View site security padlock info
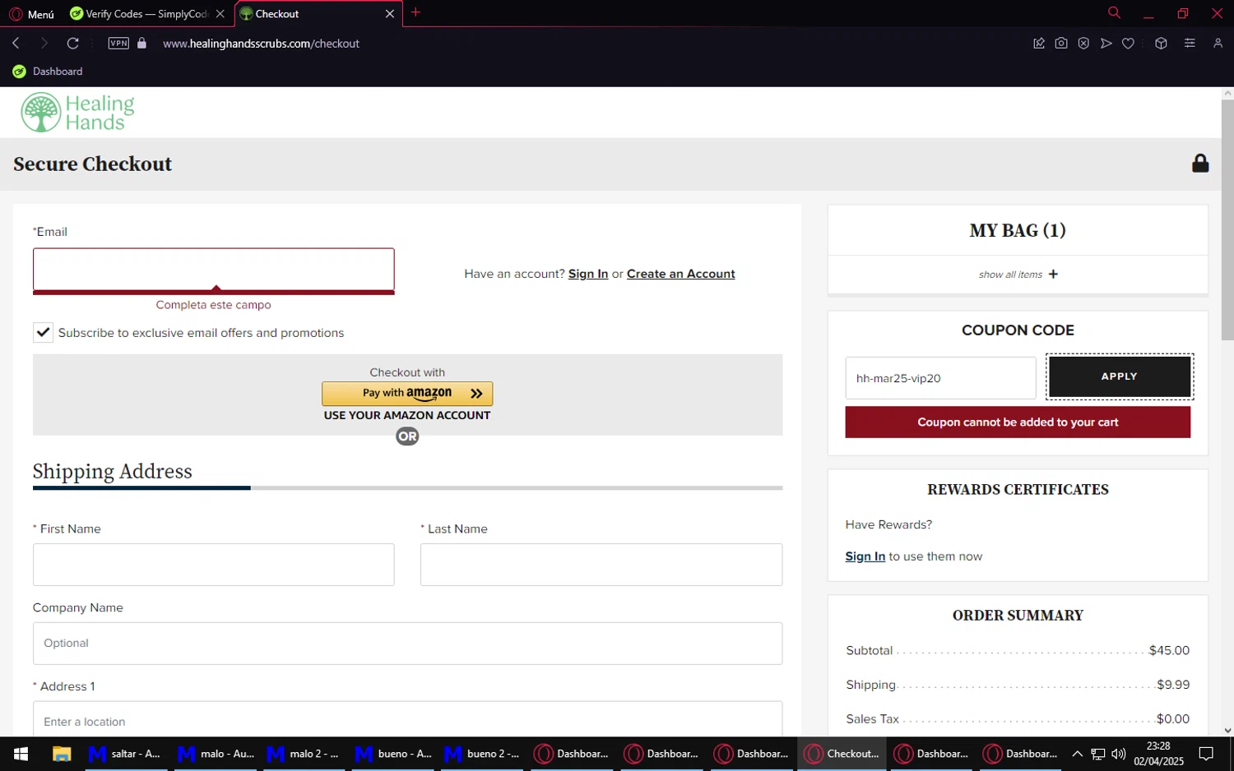The width and height of the screenshot is (1234, 771). point(141,43)
